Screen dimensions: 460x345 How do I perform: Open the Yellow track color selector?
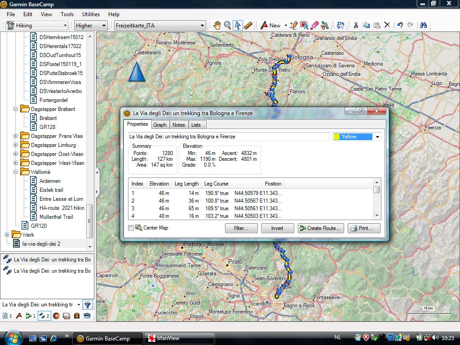357,137
